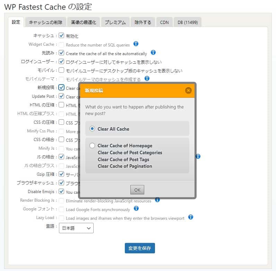
Task: Select Clear Cache of Homepage radio option
Action: (92, 146)
